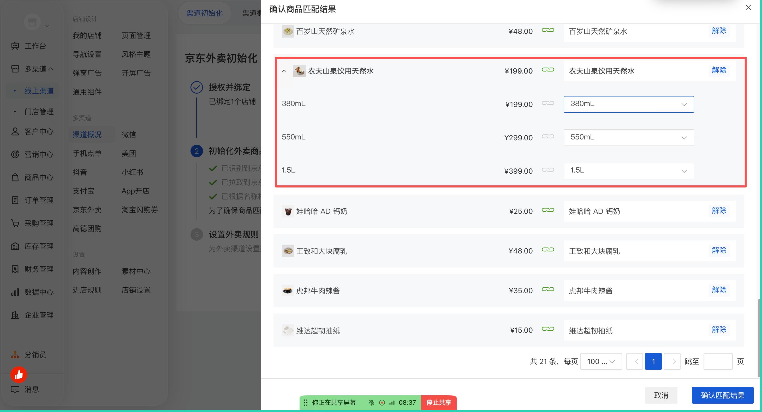Click the recording indicator in sharing bar
This screenshot has width=762, height=412.
[382, 403]
